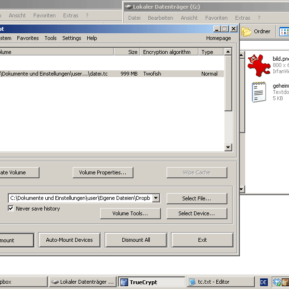Open the views icon beside Ordner
Image resolution: width=289 pixels, height=289 pixels.
coord(284,32)
